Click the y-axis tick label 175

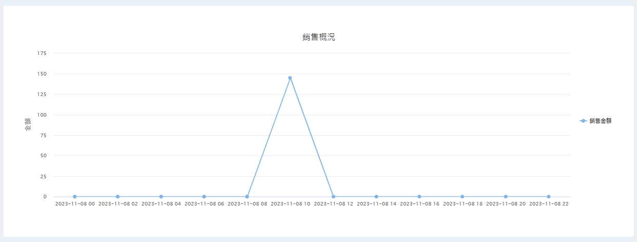pyautogui.click(x=42, y=53)
